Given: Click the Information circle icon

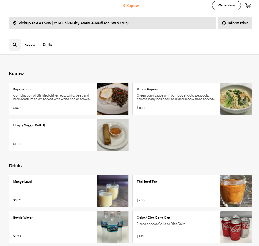Looking at the screenshot, I should point(224,23).
